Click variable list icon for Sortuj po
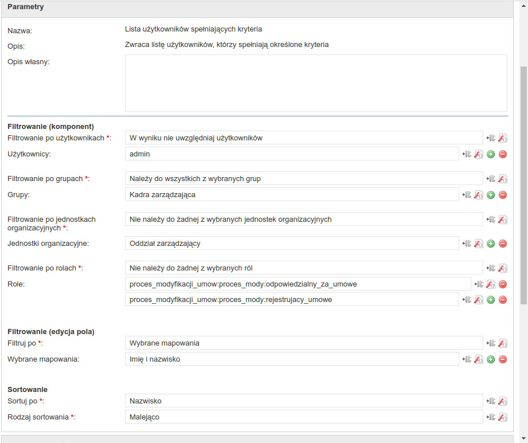The image size is (528, 443). point(490,401)
